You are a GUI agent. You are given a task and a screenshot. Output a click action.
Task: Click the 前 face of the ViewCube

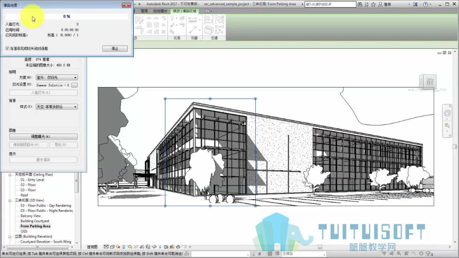(x=429, y=82)
